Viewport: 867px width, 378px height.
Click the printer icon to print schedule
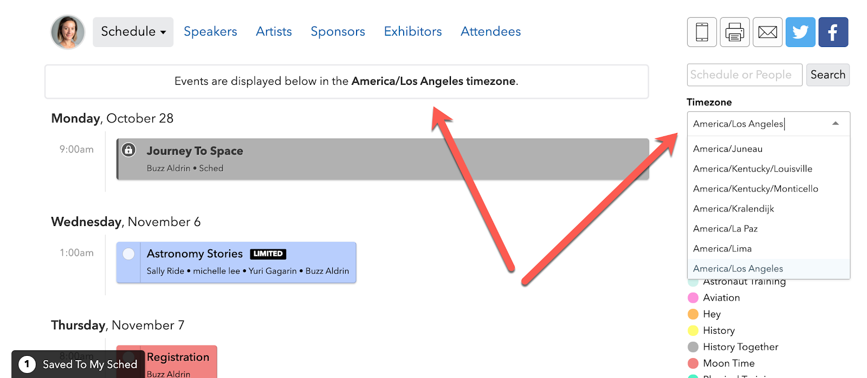pos(735,32)
